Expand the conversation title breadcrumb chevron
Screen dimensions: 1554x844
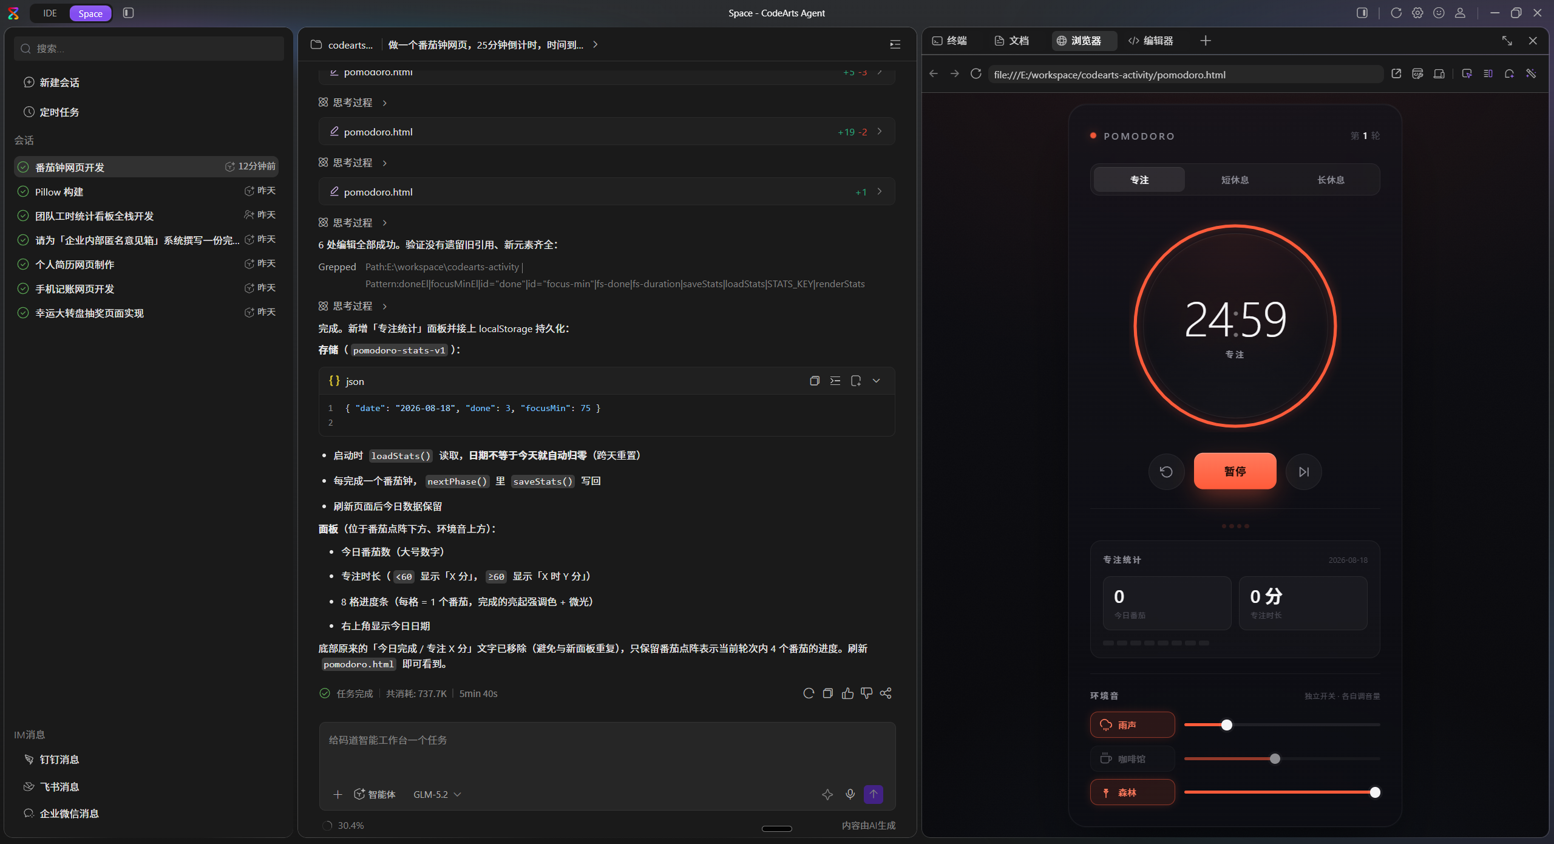tap(595, 44)
